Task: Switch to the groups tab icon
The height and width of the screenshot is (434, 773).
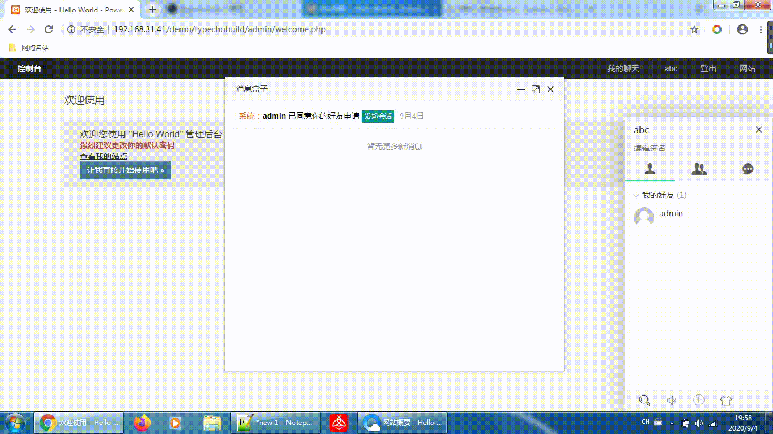Action: 699,168
